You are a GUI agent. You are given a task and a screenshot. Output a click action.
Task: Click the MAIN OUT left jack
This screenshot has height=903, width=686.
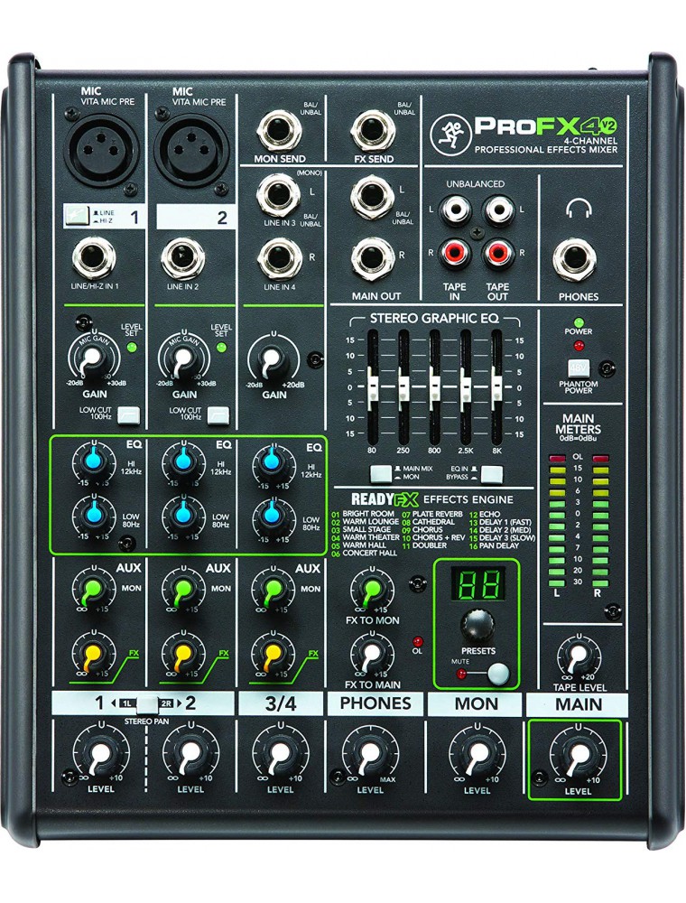(373, 196)
